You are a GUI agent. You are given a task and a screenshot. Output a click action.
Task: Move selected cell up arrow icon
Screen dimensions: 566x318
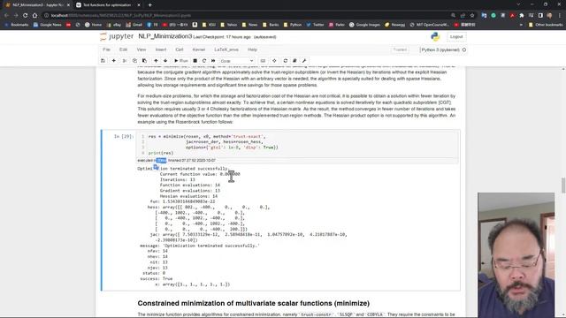(x=156, y=61)
